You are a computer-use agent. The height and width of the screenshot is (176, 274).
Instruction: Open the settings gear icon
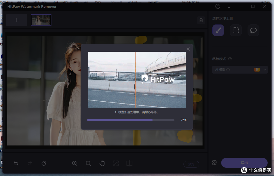point(214,163)
